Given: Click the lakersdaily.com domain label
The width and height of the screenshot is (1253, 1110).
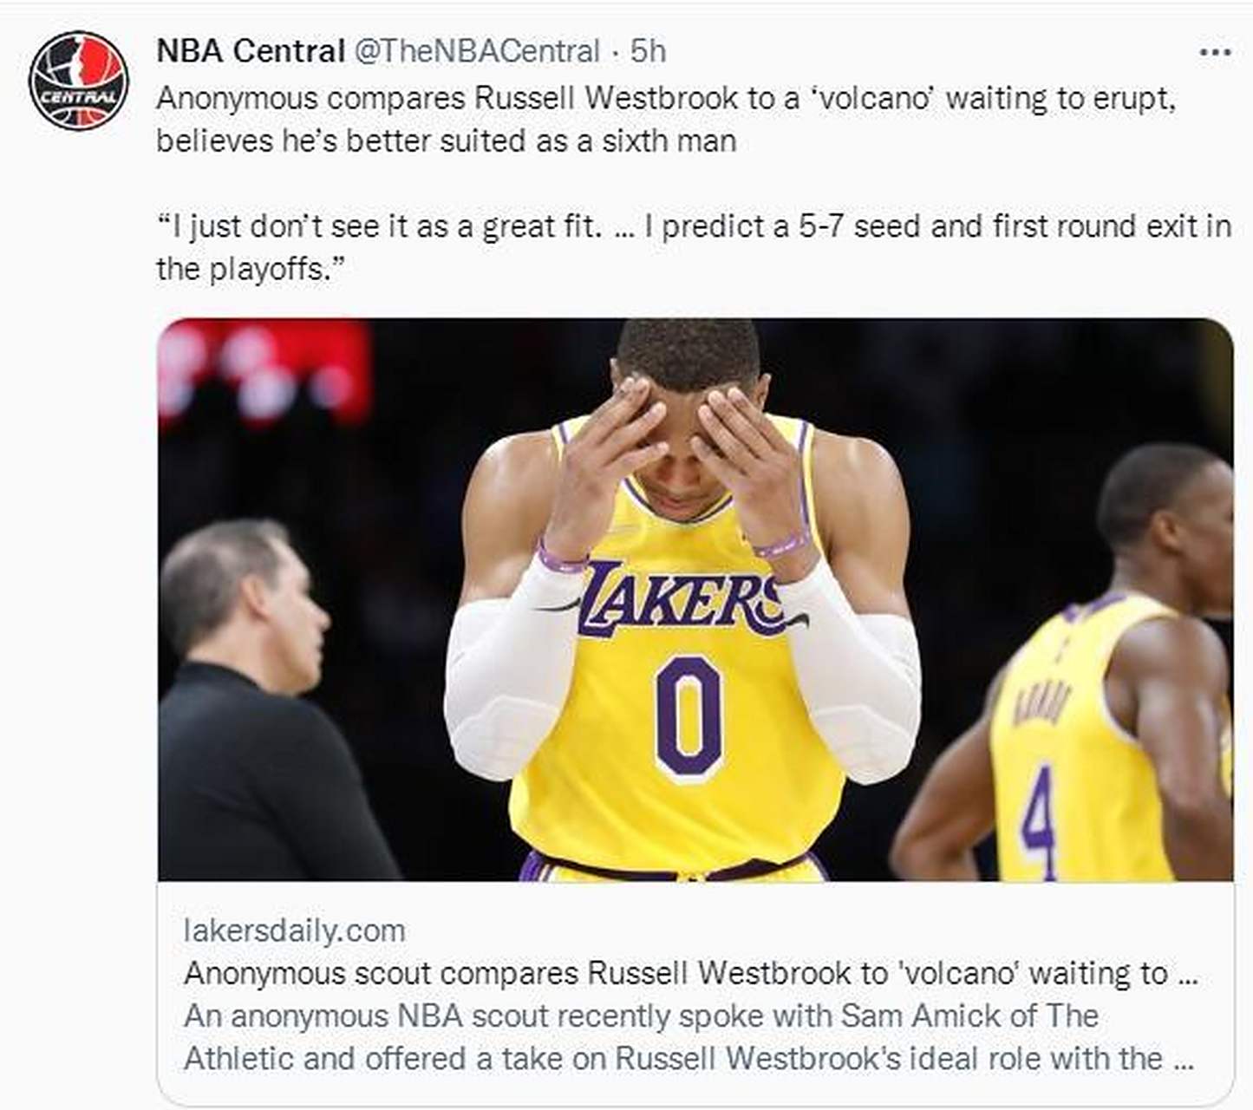Looking at the screenshot, I should (x=294, y=930).
